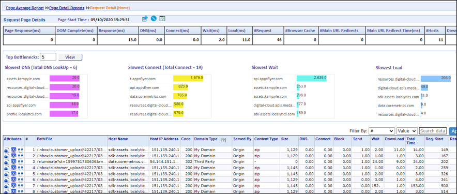
Task: Click the '302' code cell in row 3
Action: [187, 161]
